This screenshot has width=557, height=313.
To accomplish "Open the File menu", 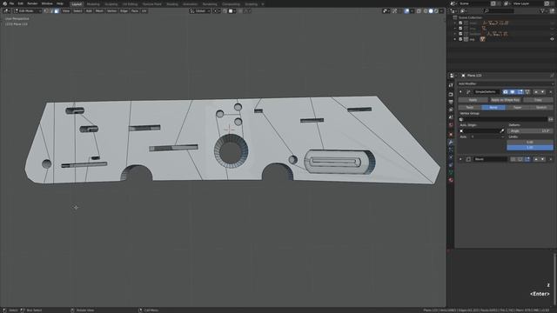I will [11, 3].
